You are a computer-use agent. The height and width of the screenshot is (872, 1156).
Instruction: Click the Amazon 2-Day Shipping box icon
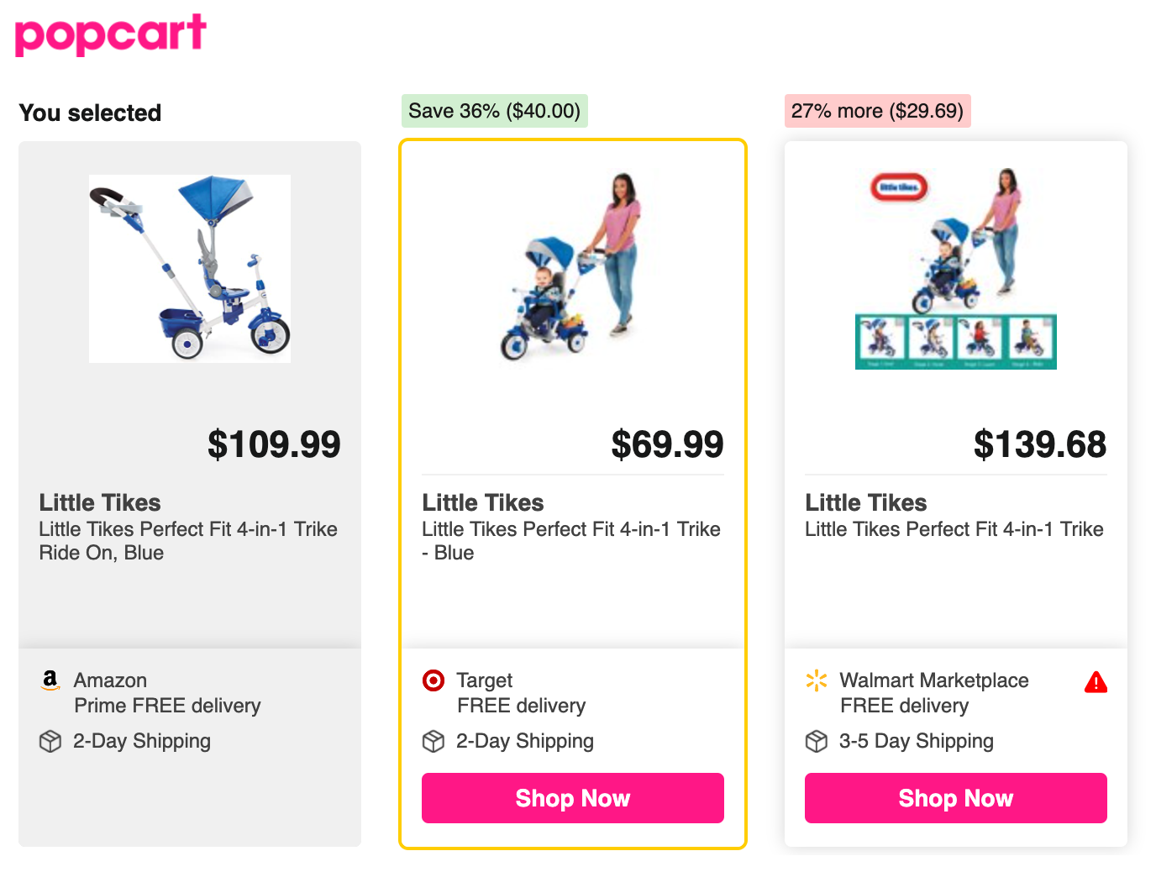point(50,741)
